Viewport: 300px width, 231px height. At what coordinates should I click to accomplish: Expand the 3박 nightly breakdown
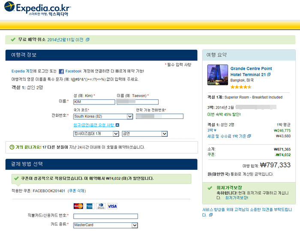click(212, 130)
